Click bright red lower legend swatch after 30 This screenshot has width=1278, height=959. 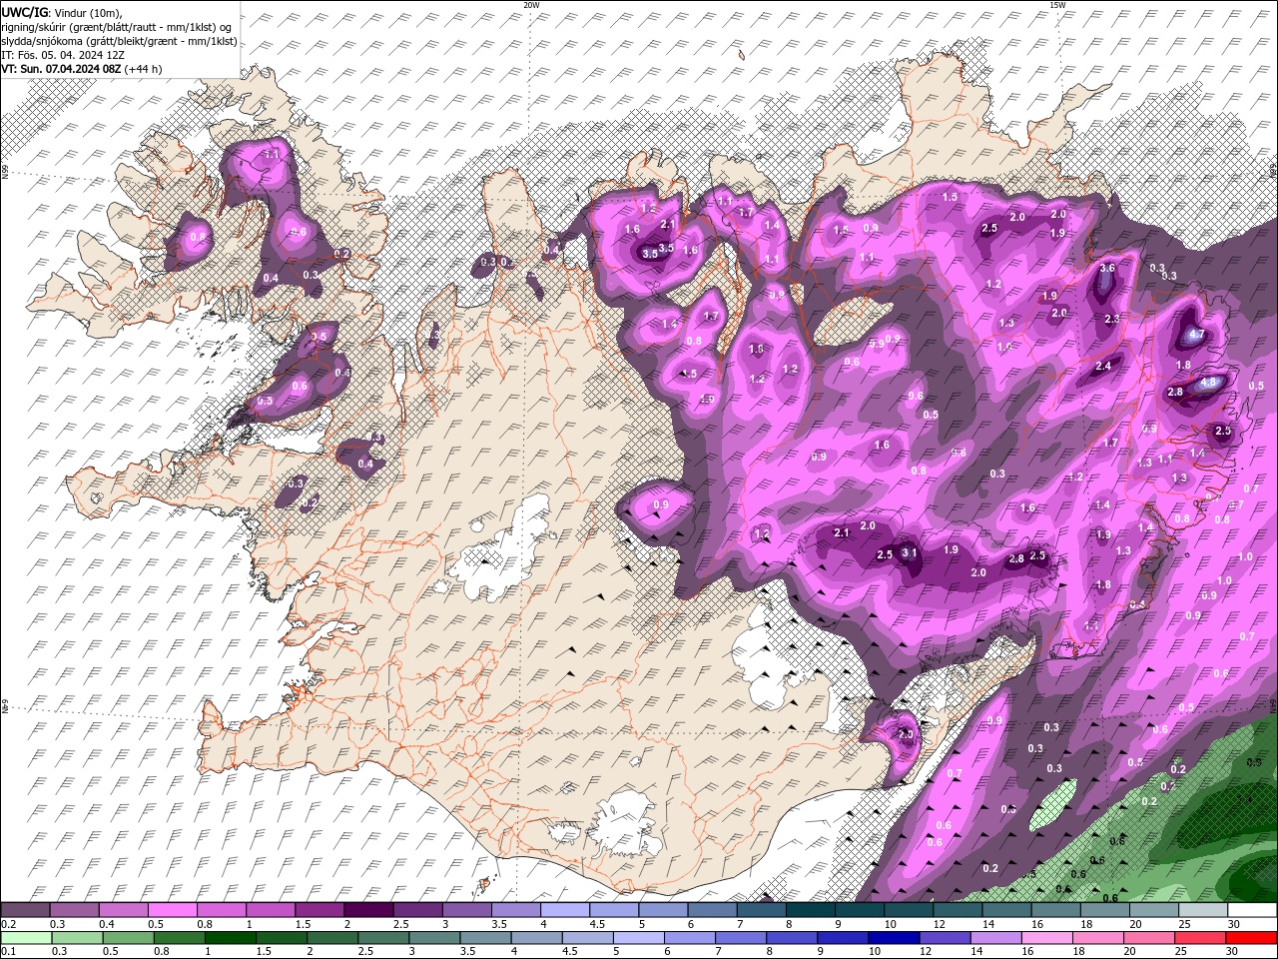[x=1251, y=937]
